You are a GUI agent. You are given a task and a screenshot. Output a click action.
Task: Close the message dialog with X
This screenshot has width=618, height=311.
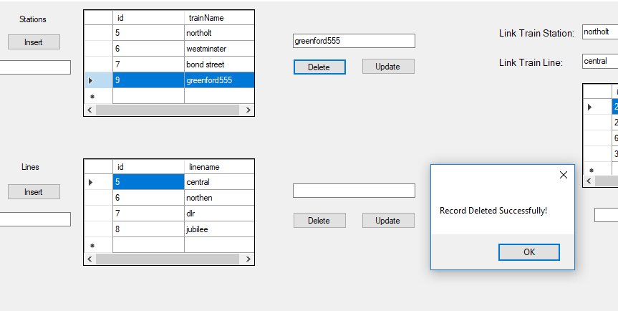pyautogui.click(x=563, y=175)
